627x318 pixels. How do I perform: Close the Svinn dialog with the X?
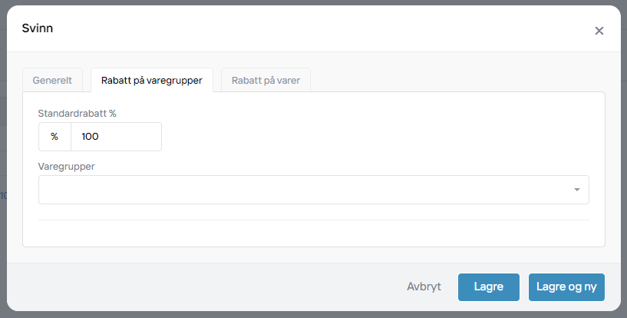[599, 31]
